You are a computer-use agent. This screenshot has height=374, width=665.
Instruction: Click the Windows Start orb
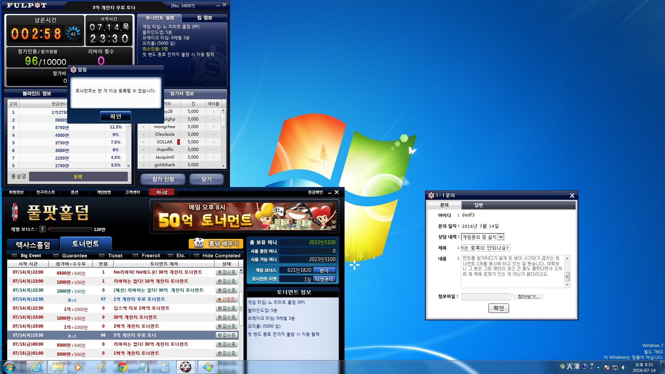pyautogui.click(x=9, y=367)
